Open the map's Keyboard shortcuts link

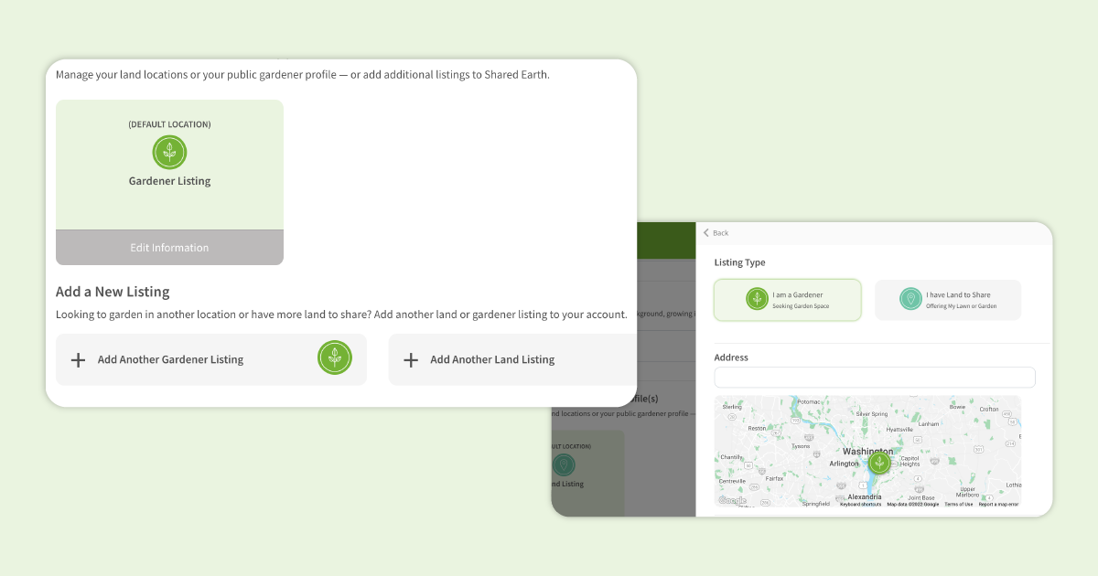860,504
